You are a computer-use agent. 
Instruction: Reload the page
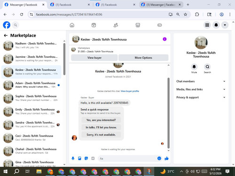22,15
